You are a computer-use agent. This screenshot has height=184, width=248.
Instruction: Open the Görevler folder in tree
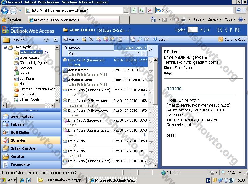click(x=26, y=68)
